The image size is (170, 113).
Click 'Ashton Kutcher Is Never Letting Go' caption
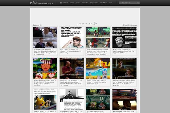click(124, 83)
